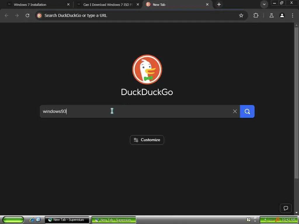Expand the tab search dropdown chevron

(264, 4)
